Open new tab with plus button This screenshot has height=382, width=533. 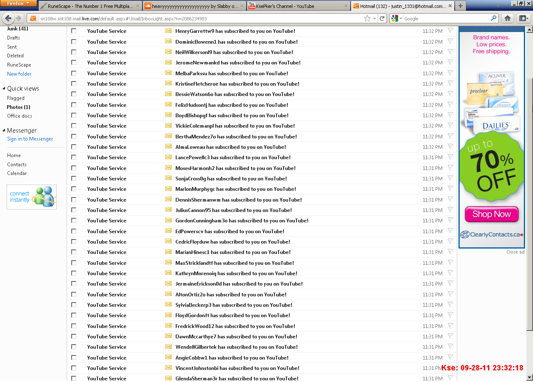click(460, 6)
